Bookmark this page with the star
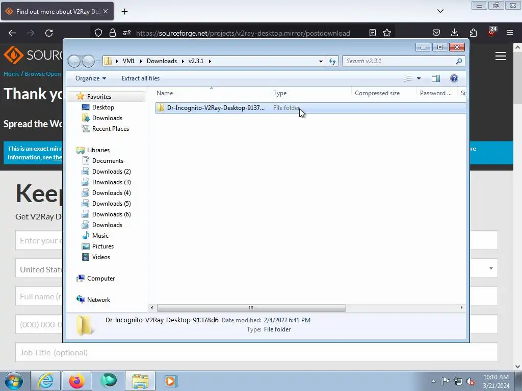522x391 pixels. point(387,33)
